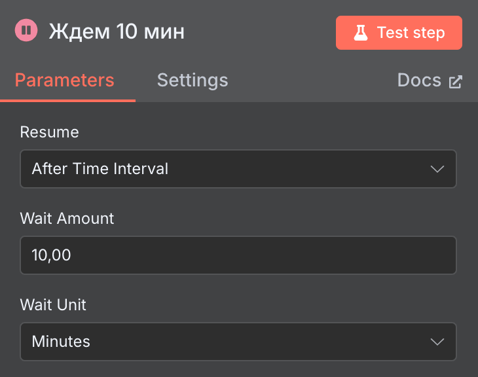Switch to the Parameters tab
The height and width of the screenshot is (377, 478).
tap(64, 81)
